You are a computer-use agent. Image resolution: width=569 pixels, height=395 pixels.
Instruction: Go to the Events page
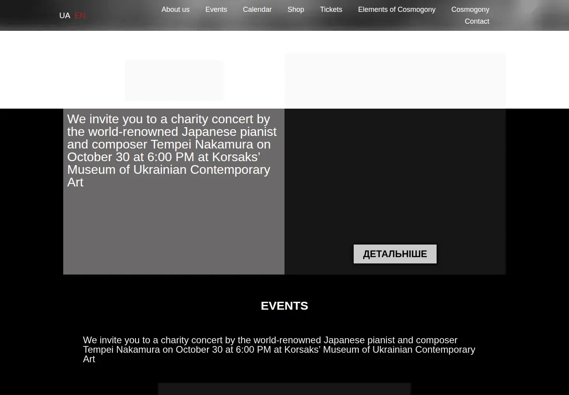click(216, 9)
